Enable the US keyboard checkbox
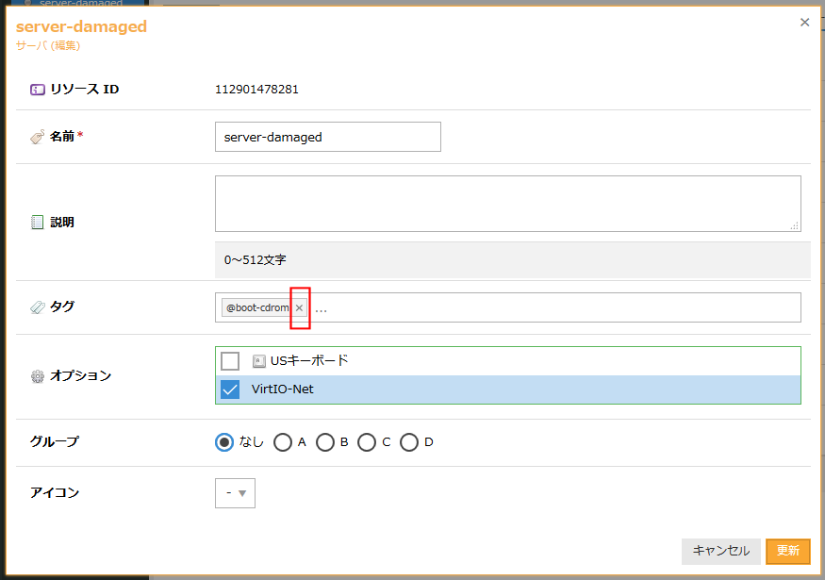Image resolution: width=825 pixels, height=580 pixels. tap(230, 361)
